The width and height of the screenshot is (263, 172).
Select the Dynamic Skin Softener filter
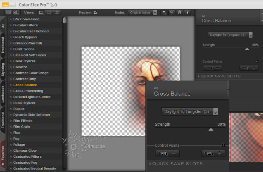point(32,115)
